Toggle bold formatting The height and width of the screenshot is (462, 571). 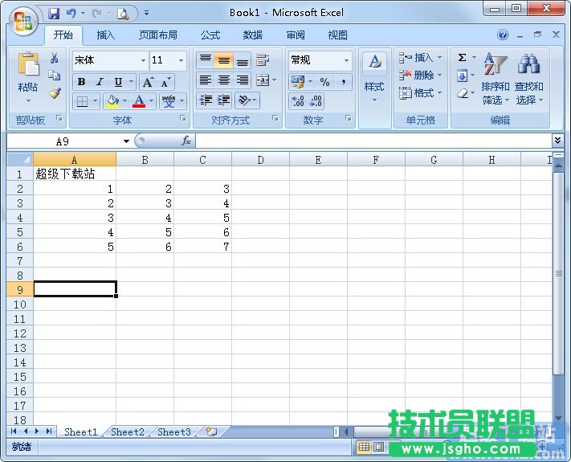click(x=82, y=82)
